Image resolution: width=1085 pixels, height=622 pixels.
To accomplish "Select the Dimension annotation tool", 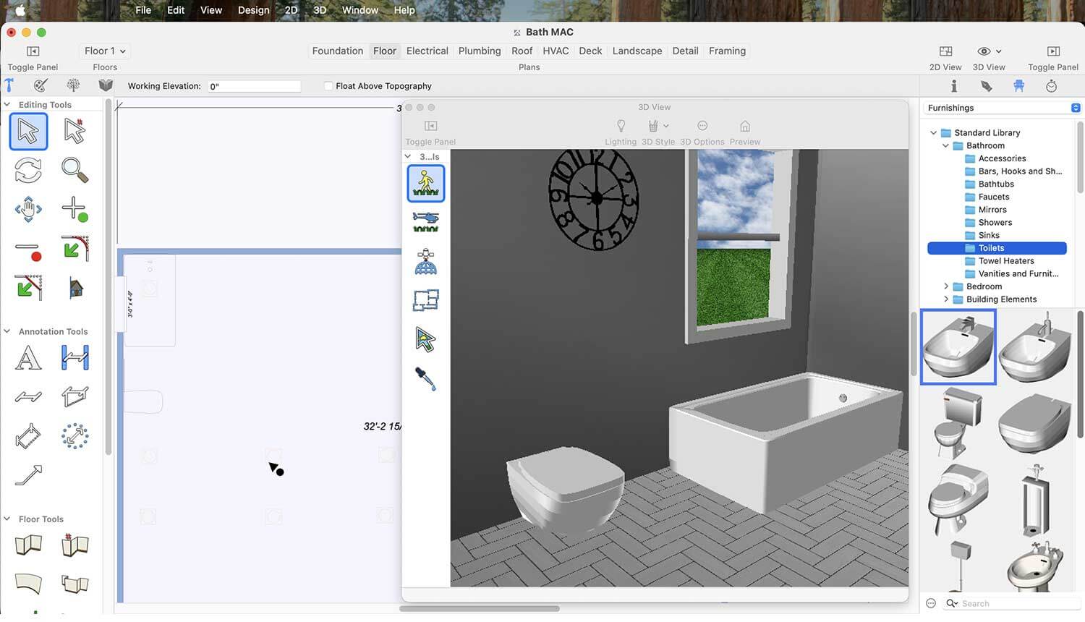I will tap(75, 358).
